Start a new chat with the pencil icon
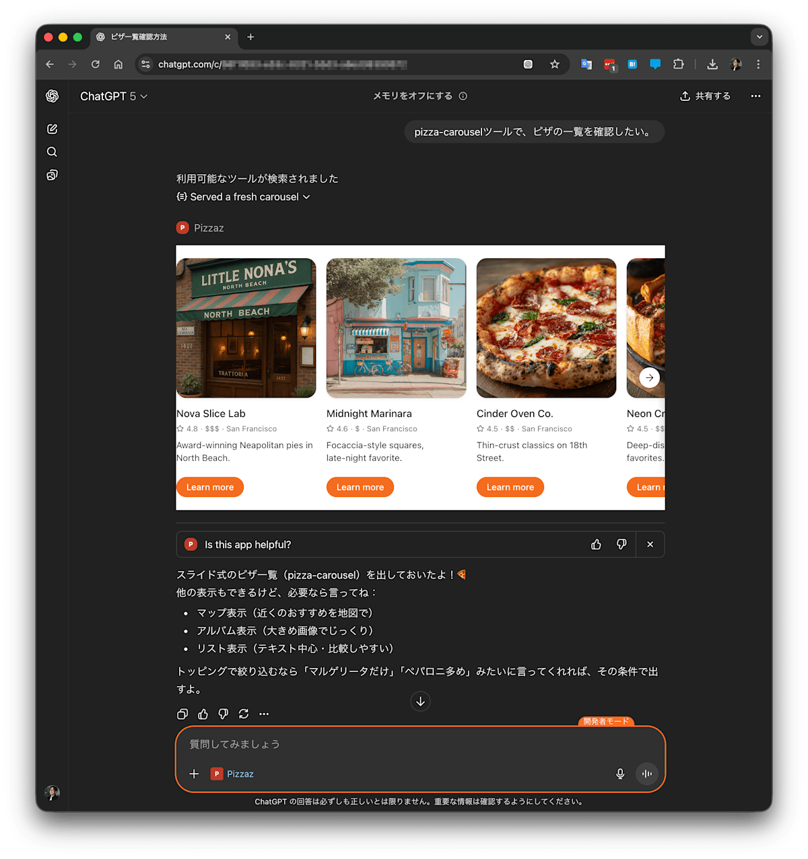Image resolution: width=808 pixels, height=859 pixels. (52, 129)
